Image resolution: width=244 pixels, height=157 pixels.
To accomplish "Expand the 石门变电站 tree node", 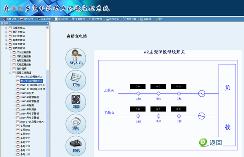I will 6,36.
